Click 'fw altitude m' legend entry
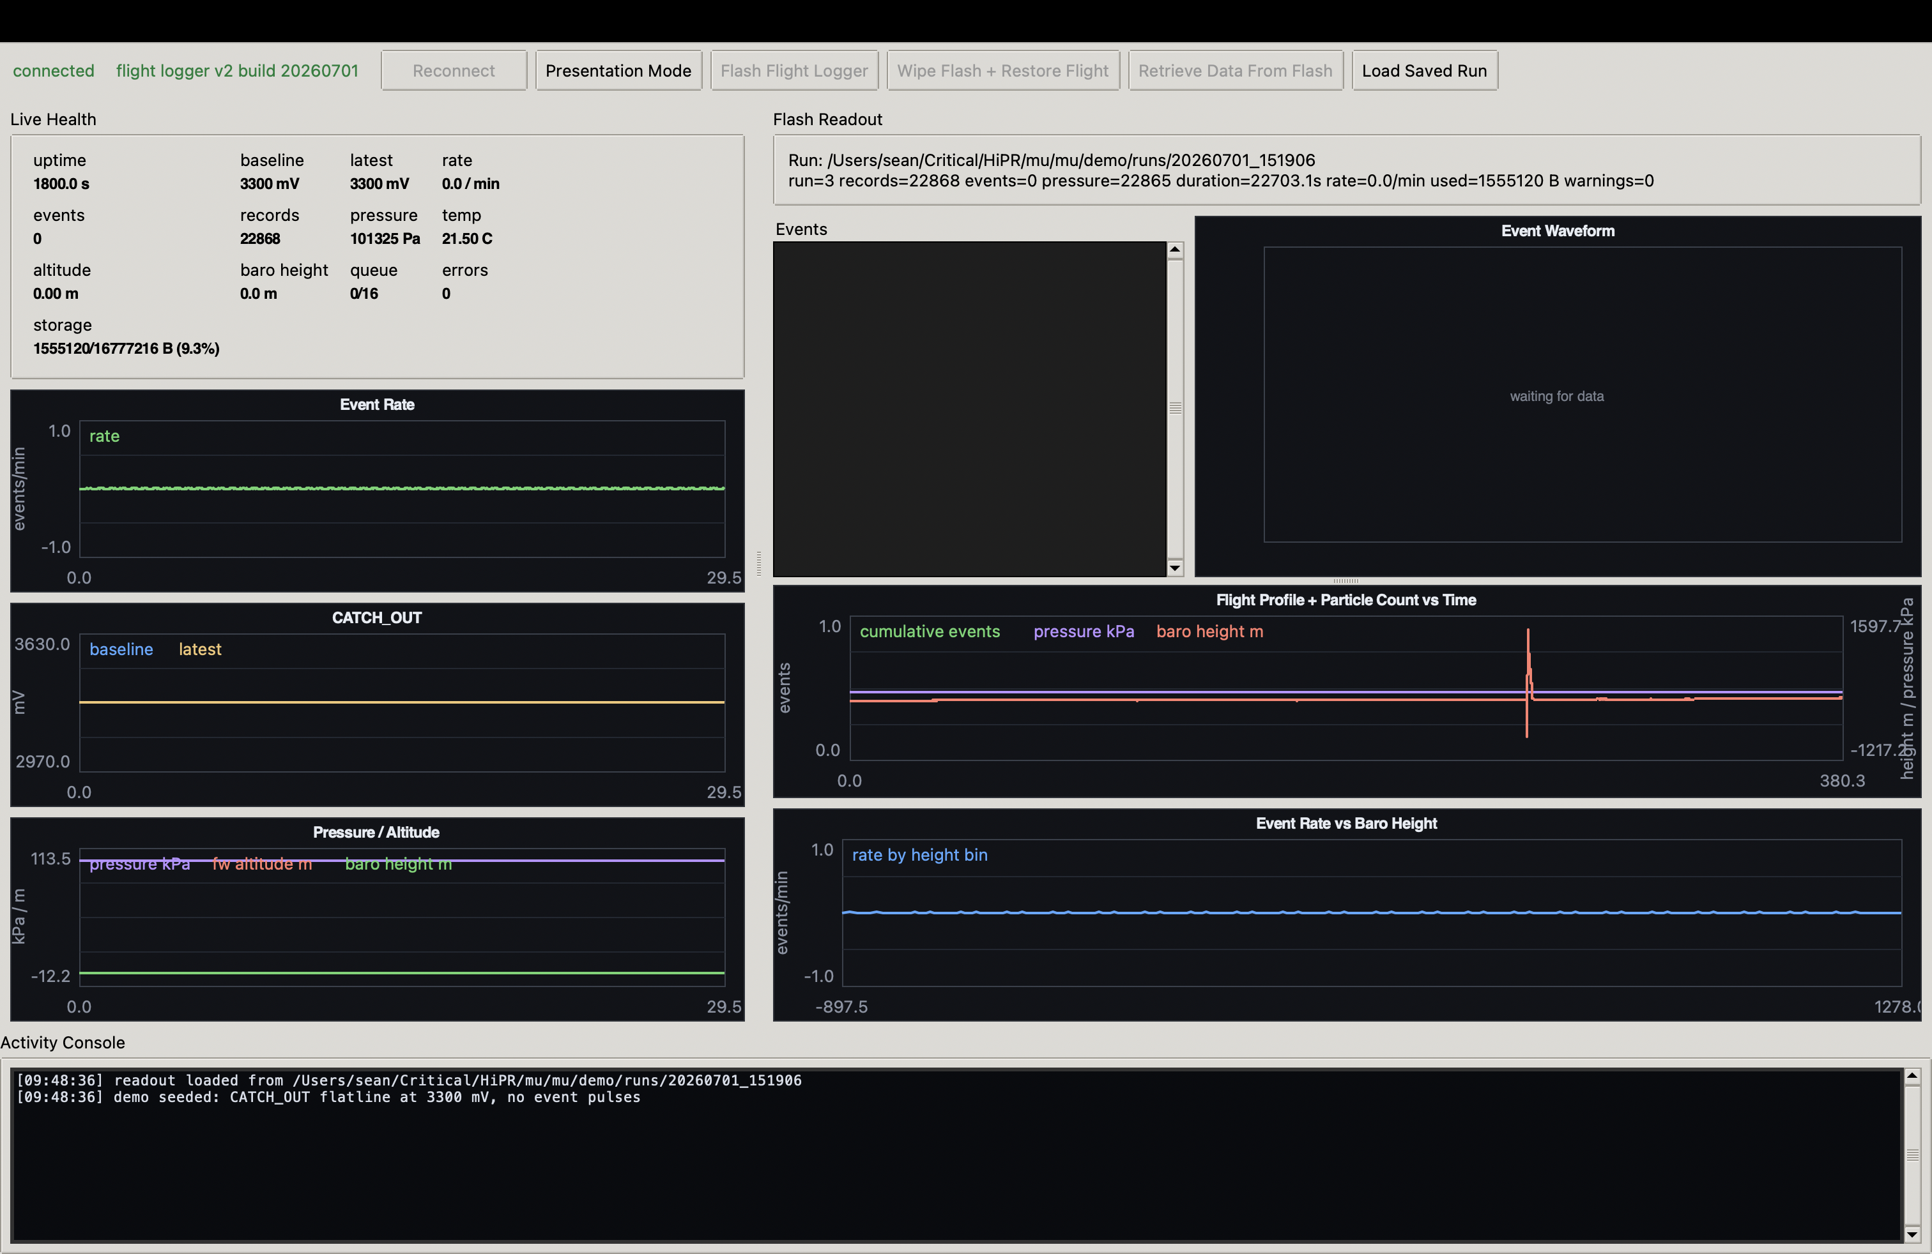 coord(261,864)
